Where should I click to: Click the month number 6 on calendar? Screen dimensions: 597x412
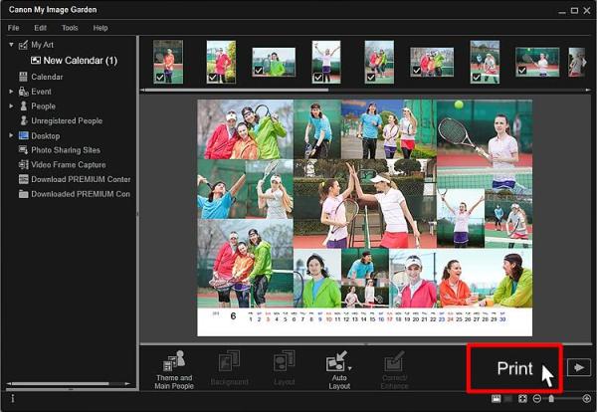[x=233, y=316]
